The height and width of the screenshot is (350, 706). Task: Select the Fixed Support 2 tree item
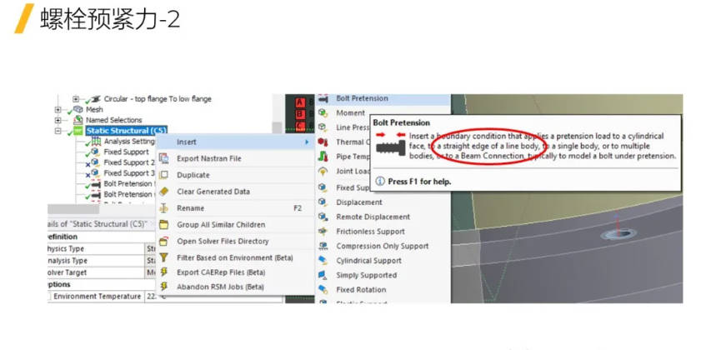click(x=128, y=162)
